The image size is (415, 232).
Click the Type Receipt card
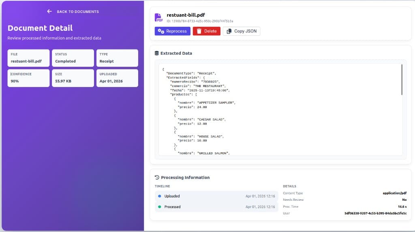pyautogui.click(x=117, y=58)
